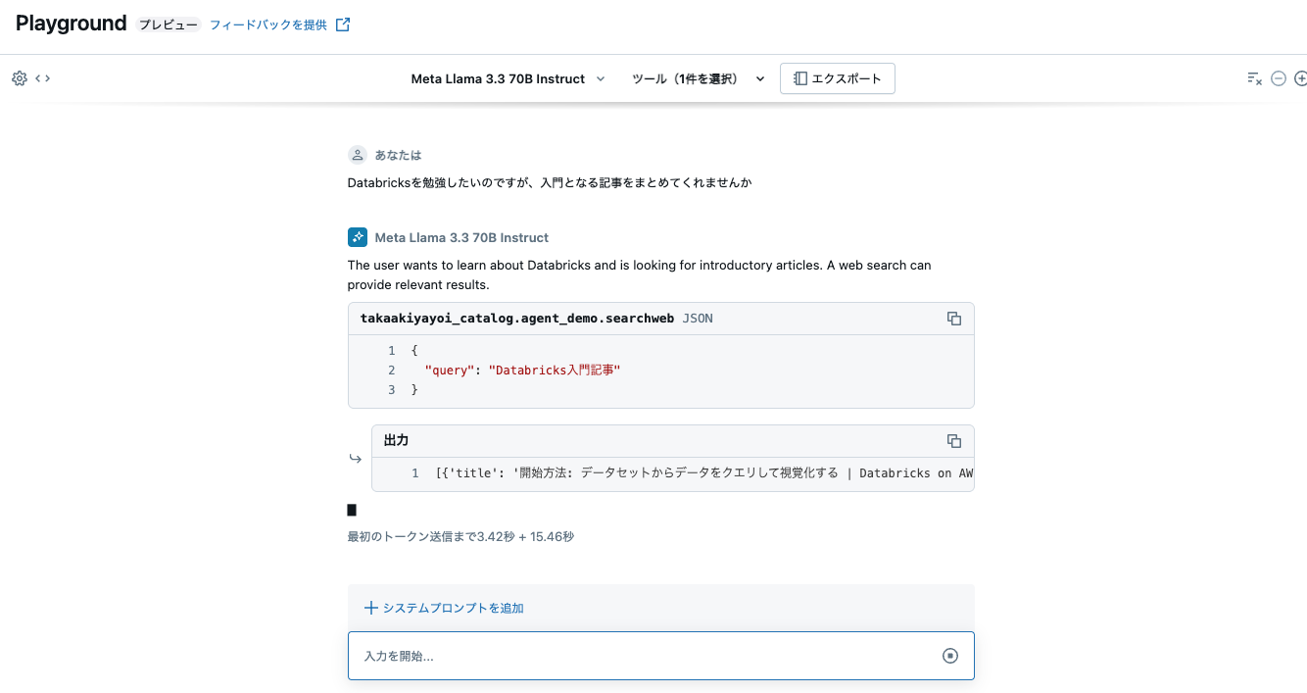This screenshot has width=1307, height=693.
Task: Open the Playground settings gear icon
Action: [19, 77]
